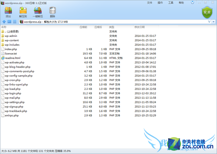Select the wp-trackback.php file
The image size is (217, 154).
16,111
